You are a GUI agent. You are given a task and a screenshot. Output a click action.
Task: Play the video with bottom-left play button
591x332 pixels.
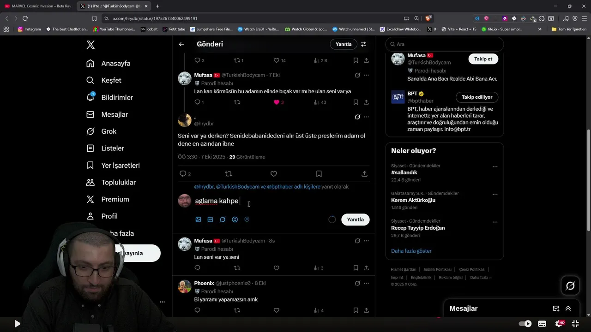[x=17, y=324]
